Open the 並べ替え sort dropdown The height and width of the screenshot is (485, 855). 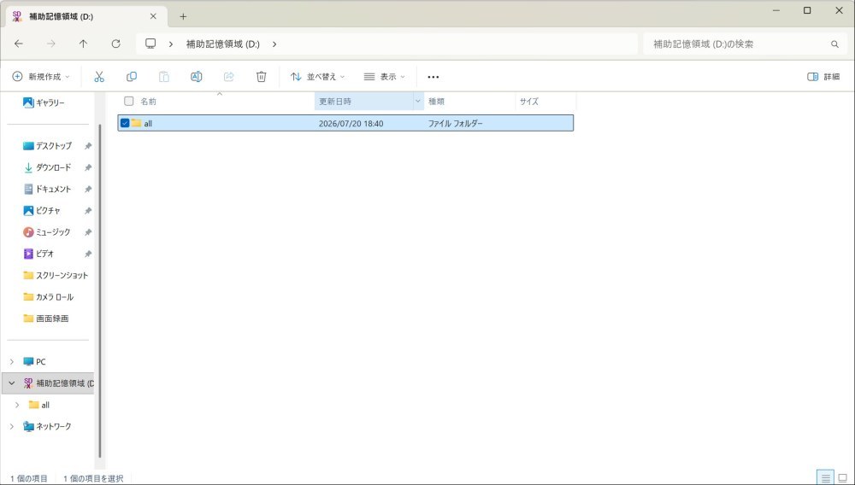pos(318,77)
